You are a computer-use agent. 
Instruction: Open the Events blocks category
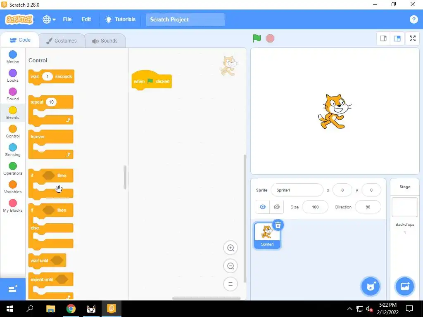coord(13,113)
